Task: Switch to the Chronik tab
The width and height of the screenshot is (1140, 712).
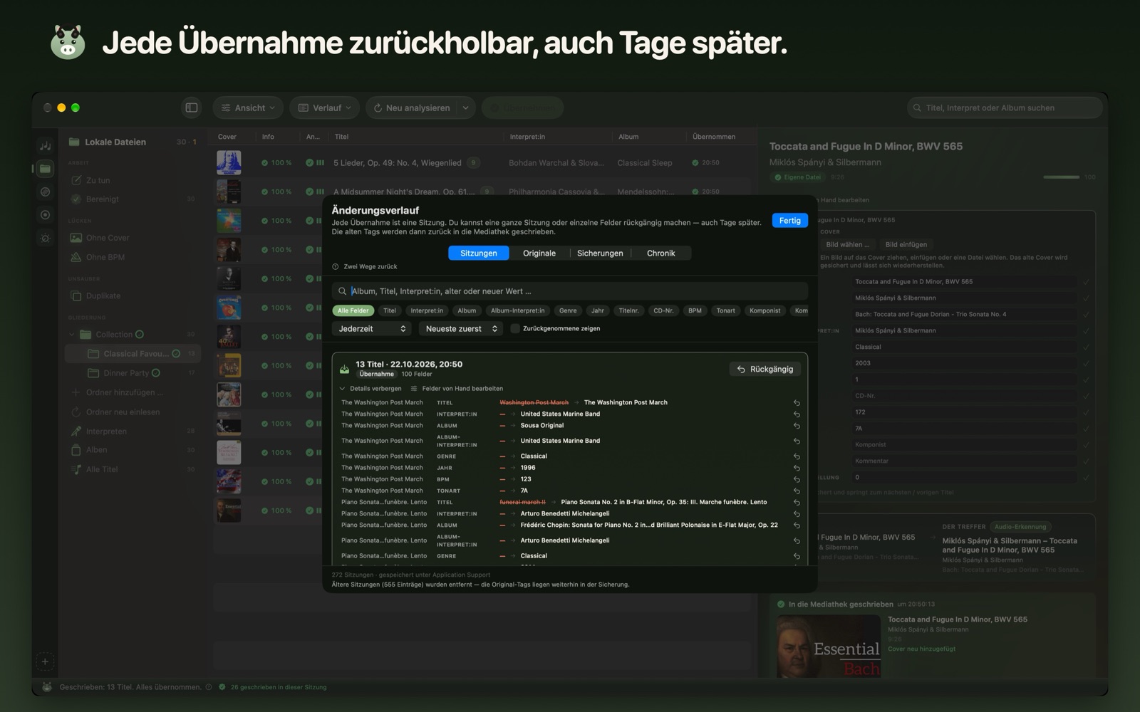Action: (x=660, y=253)
